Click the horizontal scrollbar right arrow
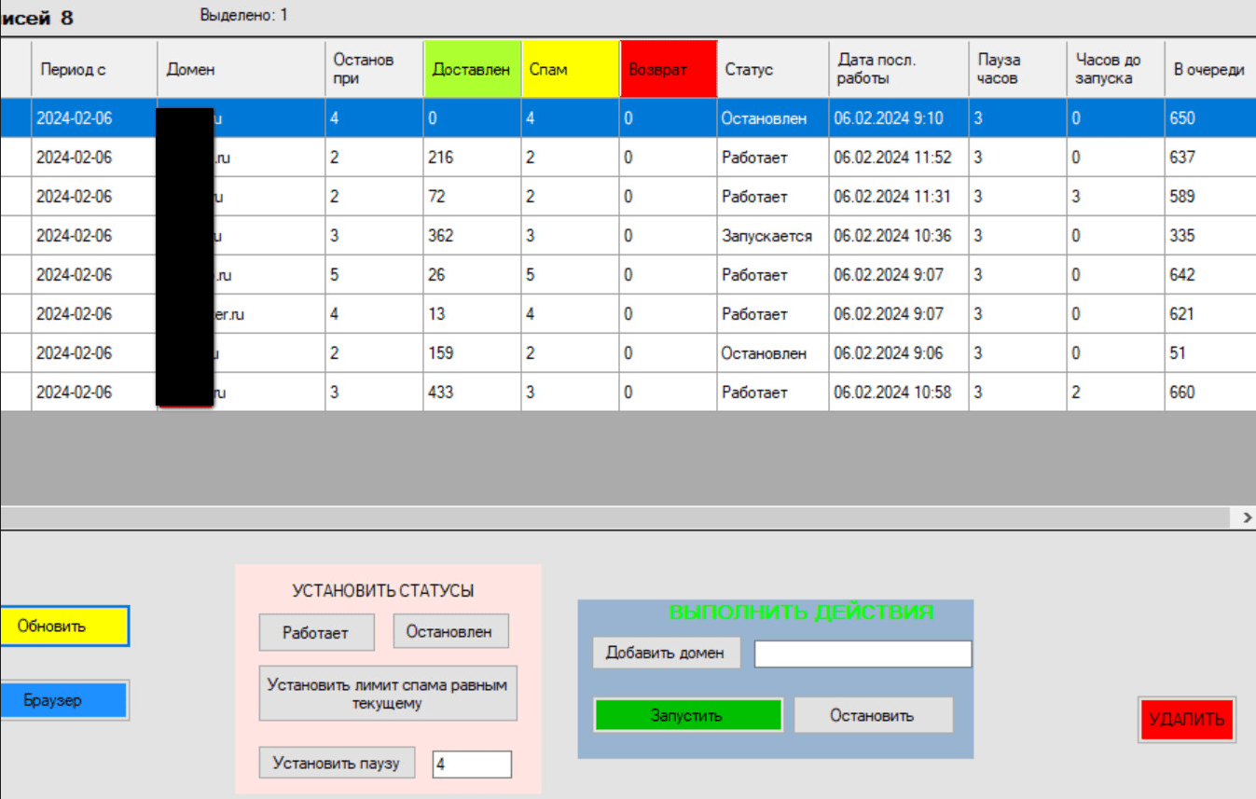 coord(1247,517)
